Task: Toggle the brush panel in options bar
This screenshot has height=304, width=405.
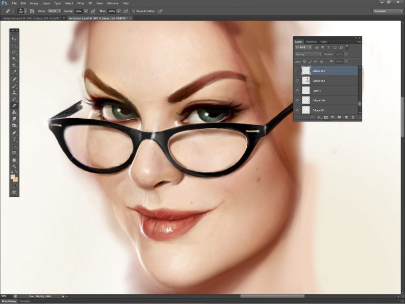Action: [32, 11]
